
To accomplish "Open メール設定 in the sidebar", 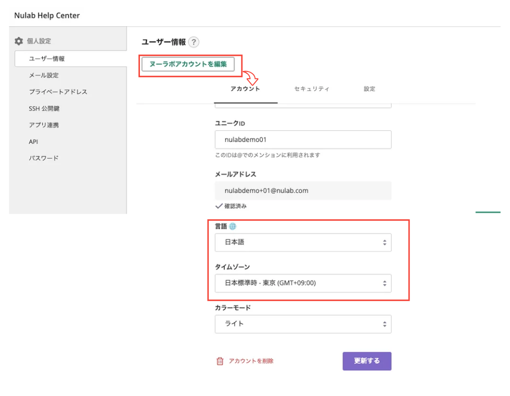I will (44, 75).
